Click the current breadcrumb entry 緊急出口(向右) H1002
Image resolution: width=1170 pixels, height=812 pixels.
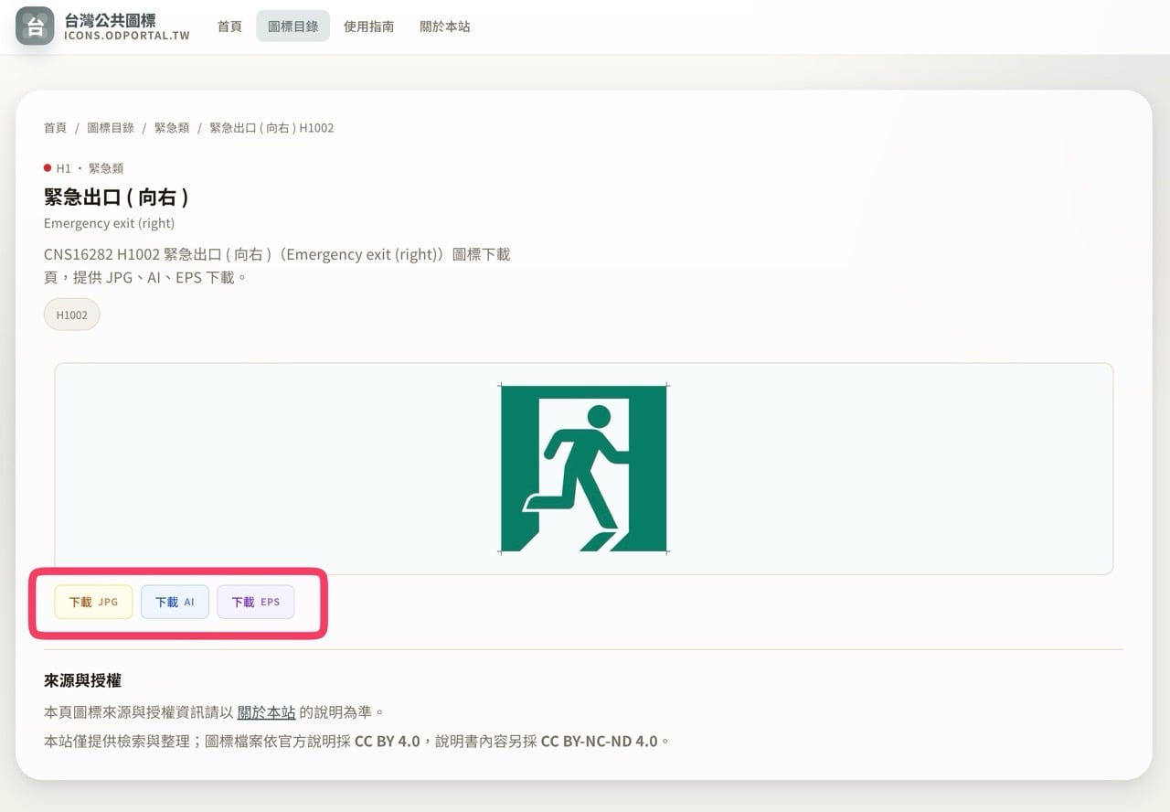(271, 128)
